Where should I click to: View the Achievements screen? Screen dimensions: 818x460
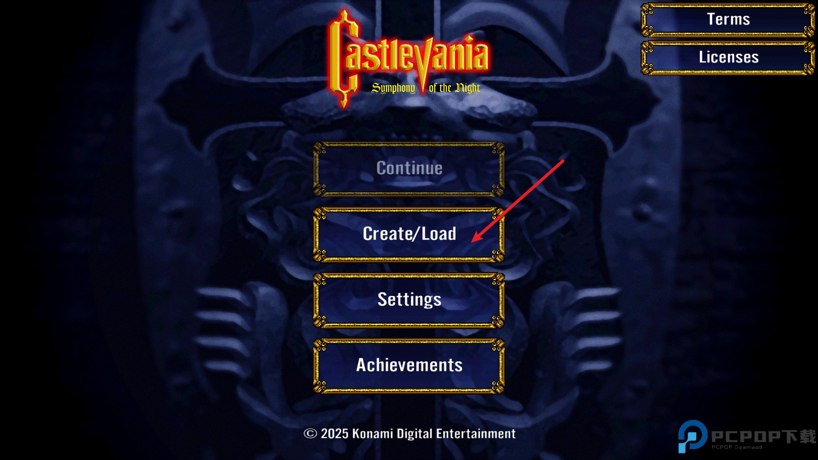[x=409, y=365]
